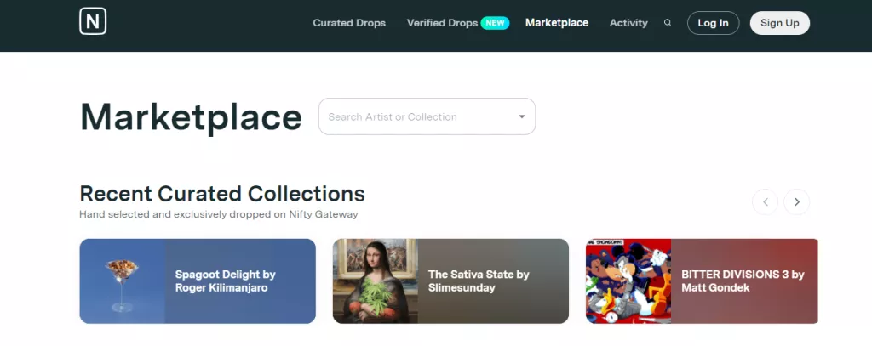Go to Curated Drops
This screenshot has width=872, height=346.
pyautogui.click(x=349, y=23)
